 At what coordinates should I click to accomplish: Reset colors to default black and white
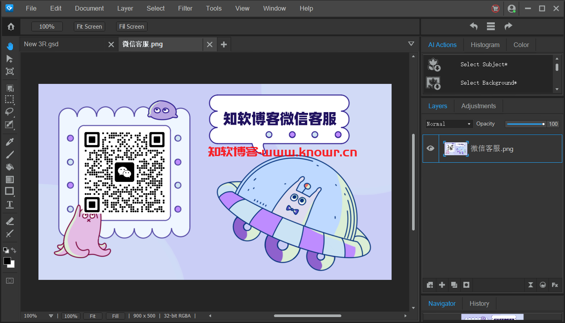[6, 250]
